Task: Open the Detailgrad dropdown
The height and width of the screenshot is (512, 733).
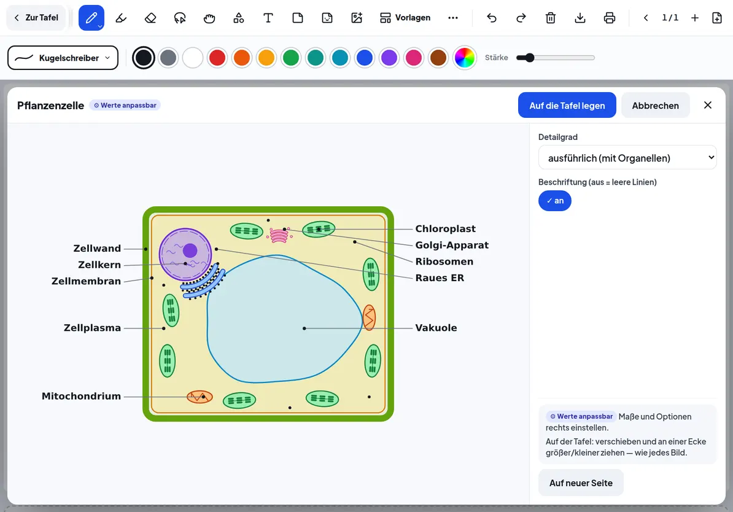Action: (x=627, y=158)
